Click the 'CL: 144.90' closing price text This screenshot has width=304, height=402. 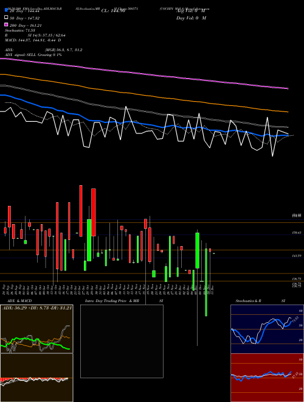113,11
